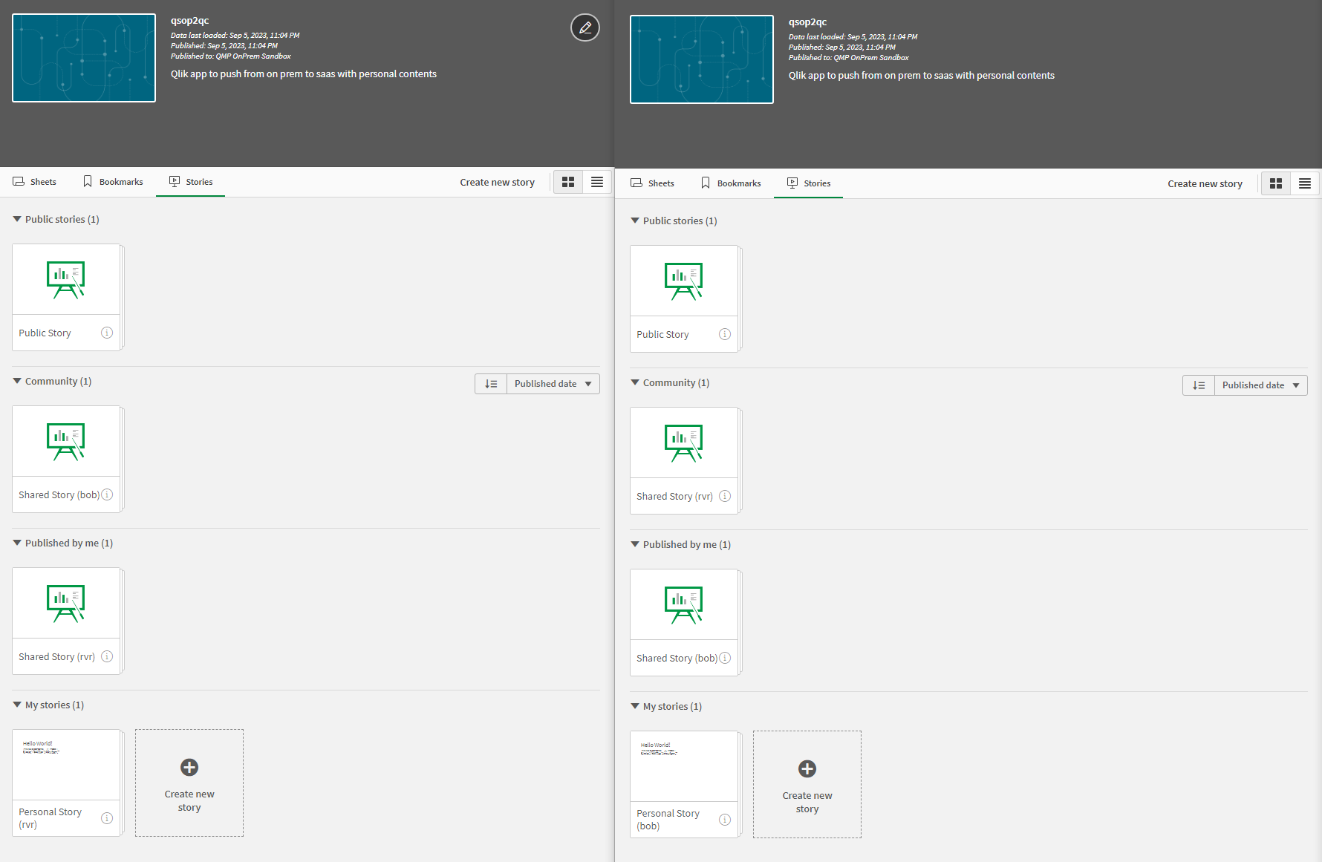Viewport: 1322px width, 862px height.
Task: Open Published date sort dropdown in left window
Action: click(x=553, y=384)
